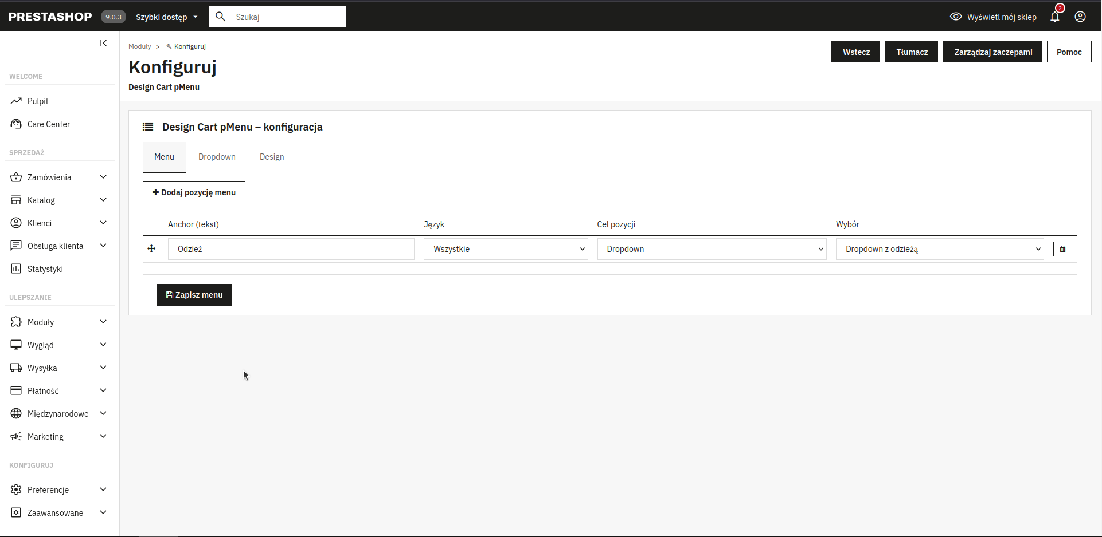
Task: Click the Marketing megaphone icon
Action: tap(16, 436)
